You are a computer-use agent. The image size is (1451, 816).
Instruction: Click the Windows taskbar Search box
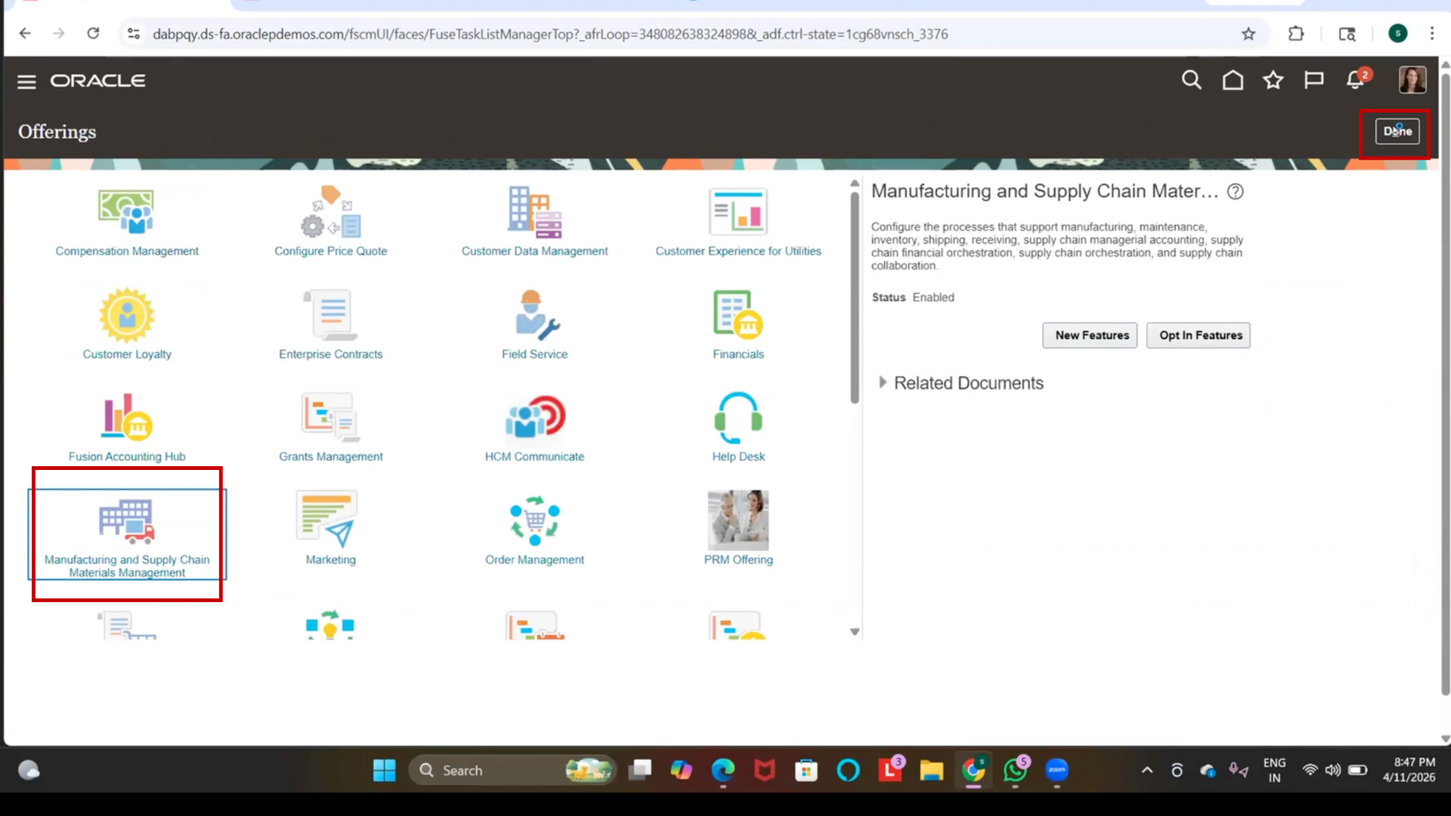point(512,771)
